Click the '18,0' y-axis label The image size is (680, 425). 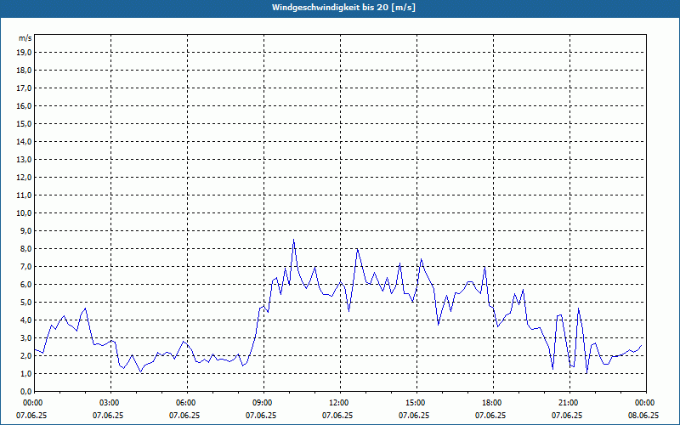point(25,71)
